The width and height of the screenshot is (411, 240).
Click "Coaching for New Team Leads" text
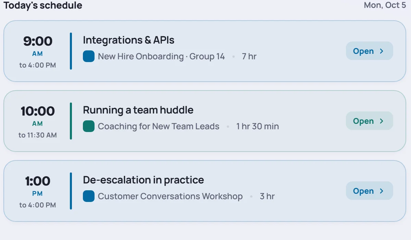pyautogui.click(x=159, y=126)
